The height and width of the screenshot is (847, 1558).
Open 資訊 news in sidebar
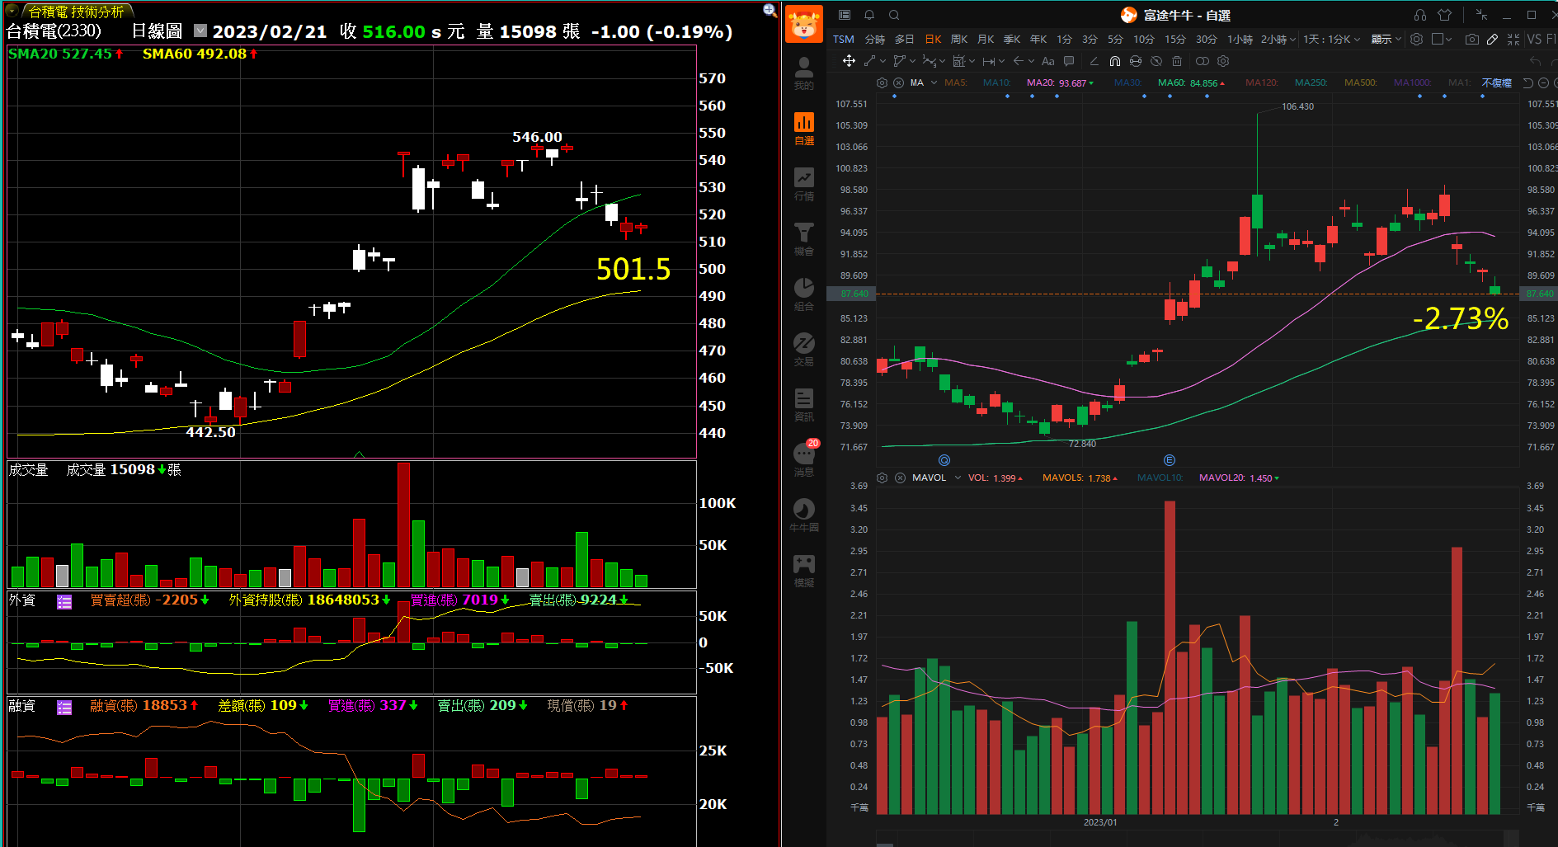pos(804,406)
